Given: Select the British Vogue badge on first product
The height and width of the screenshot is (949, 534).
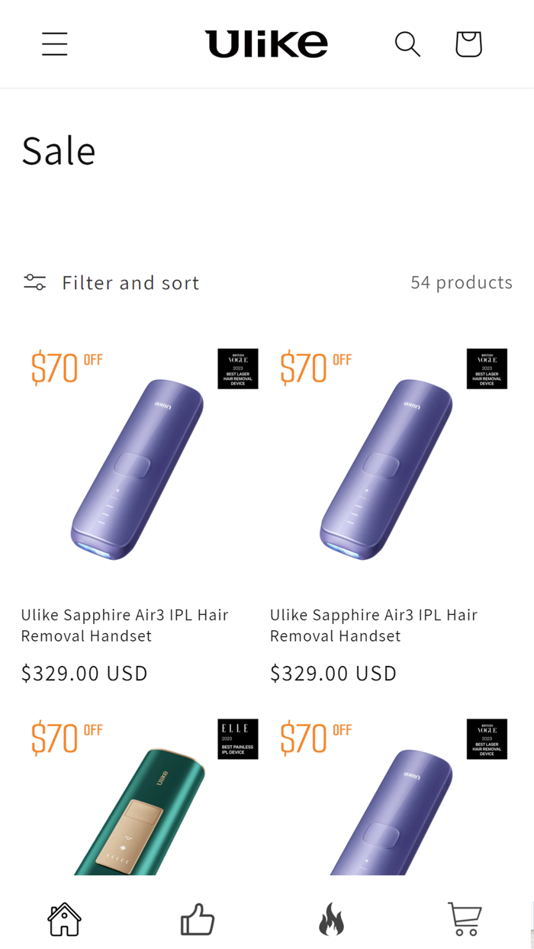Looking at the screenshot, I should [x=237, y=368].
